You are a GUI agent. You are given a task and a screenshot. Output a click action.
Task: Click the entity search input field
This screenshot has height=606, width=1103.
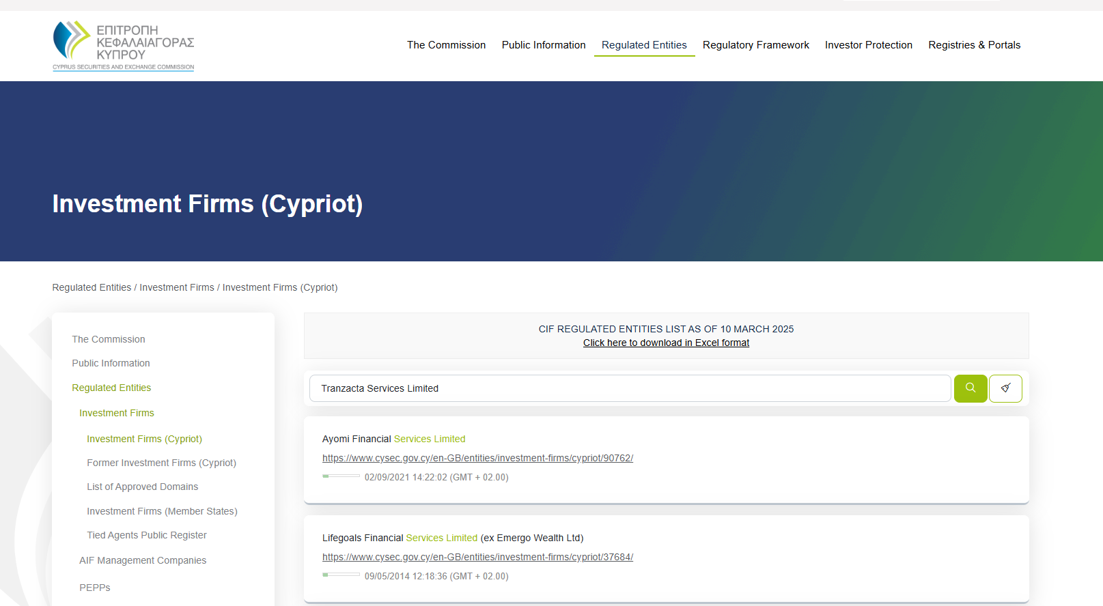(x=630, y=388)
